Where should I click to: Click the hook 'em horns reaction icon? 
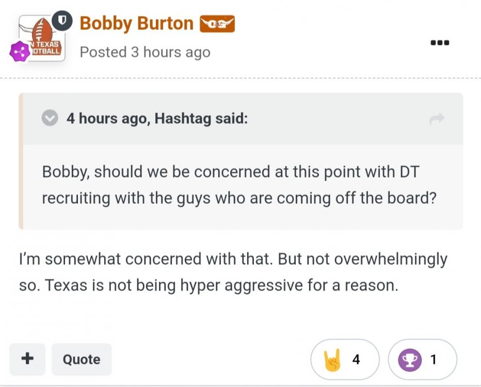[x=332, y=360]
